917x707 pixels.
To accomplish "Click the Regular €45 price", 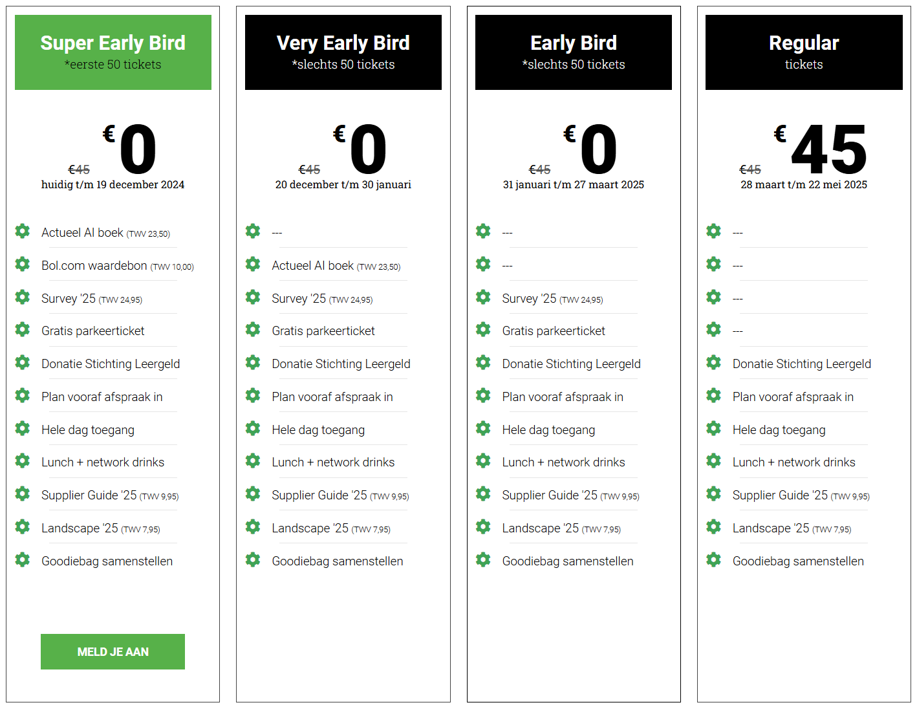I will coord(821,150).
